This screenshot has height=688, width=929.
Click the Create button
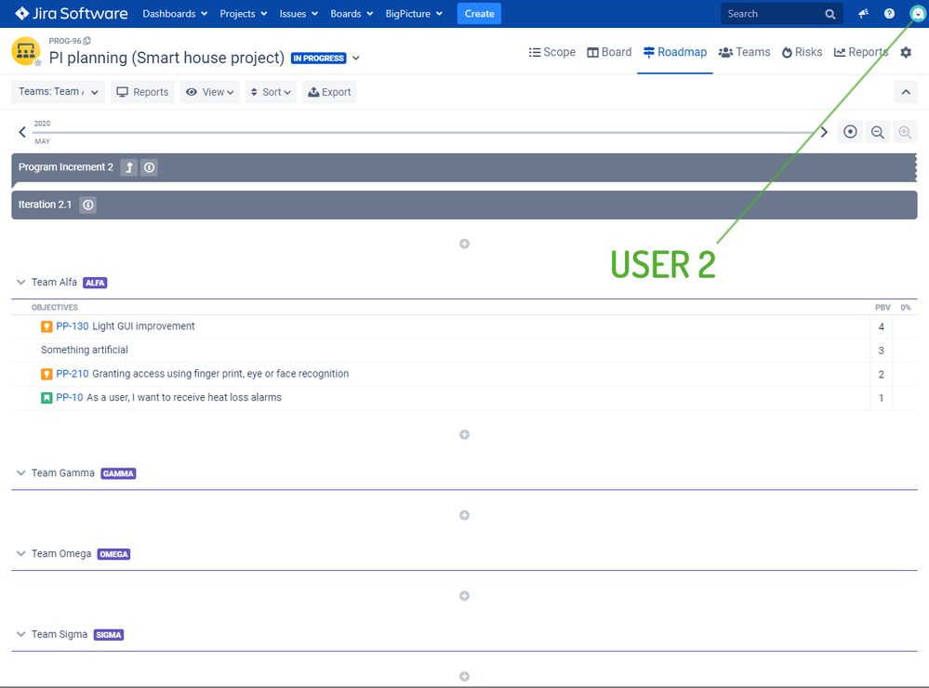[x=479, y=14]
